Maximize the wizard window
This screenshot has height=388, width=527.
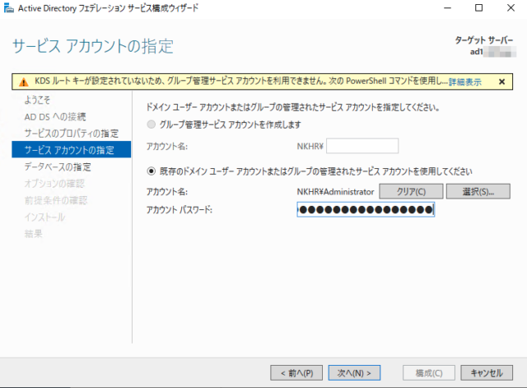pyautogui.click(x=479, y=8)
